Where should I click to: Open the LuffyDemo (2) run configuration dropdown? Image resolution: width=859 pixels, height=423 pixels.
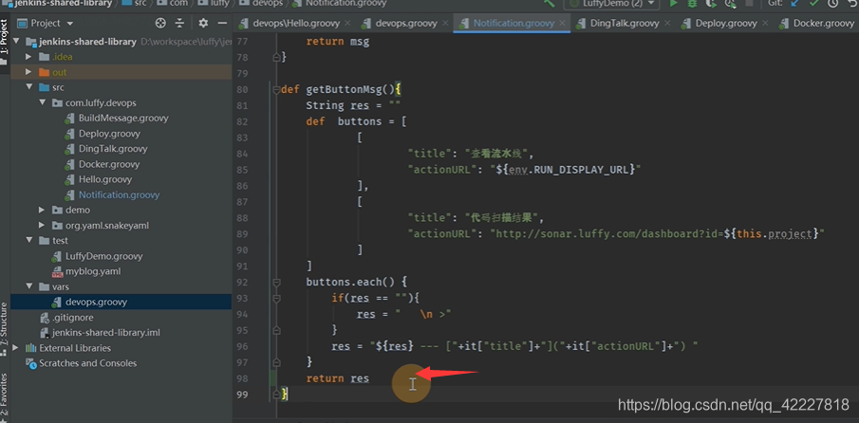click(611, 3)
